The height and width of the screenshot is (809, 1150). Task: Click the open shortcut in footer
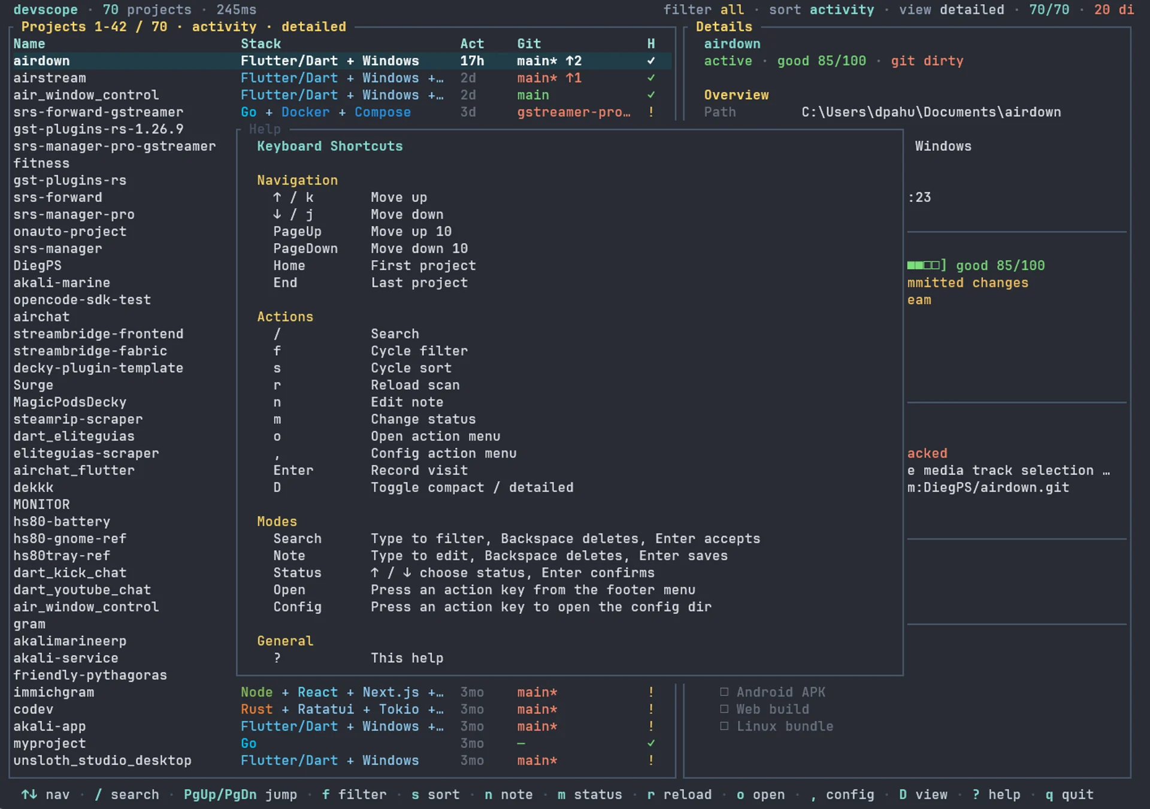pyautogui.click(x=761, y=795)
